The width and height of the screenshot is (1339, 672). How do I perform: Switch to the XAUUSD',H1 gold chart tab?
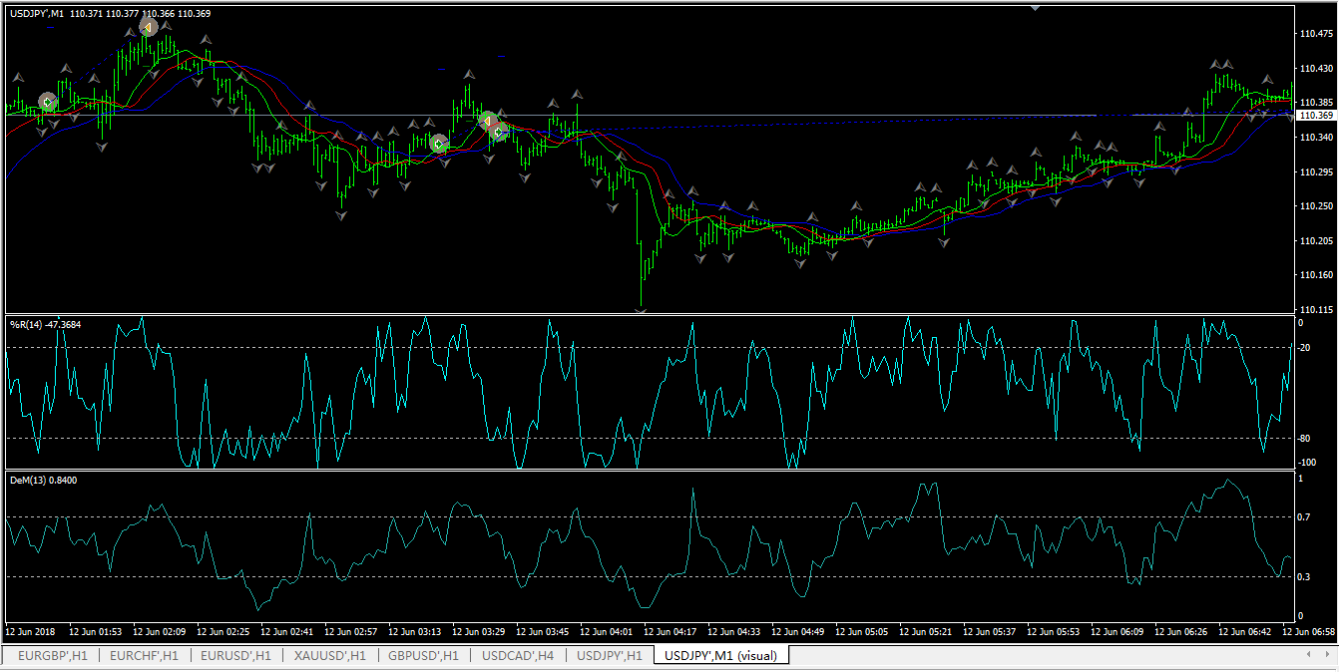[x=329, y=655]
